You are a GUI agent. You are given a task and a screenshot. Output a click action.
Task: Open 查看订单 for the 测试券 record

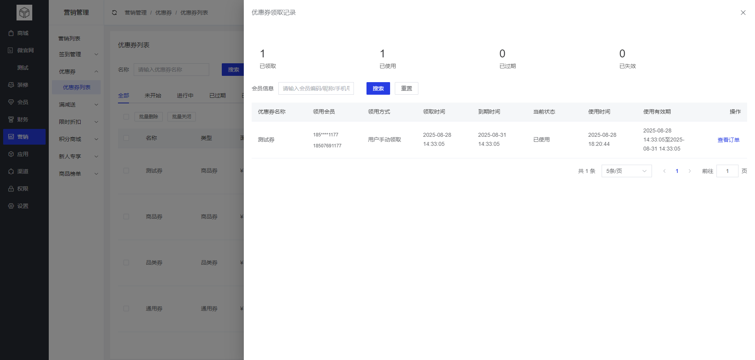(728, 140)
